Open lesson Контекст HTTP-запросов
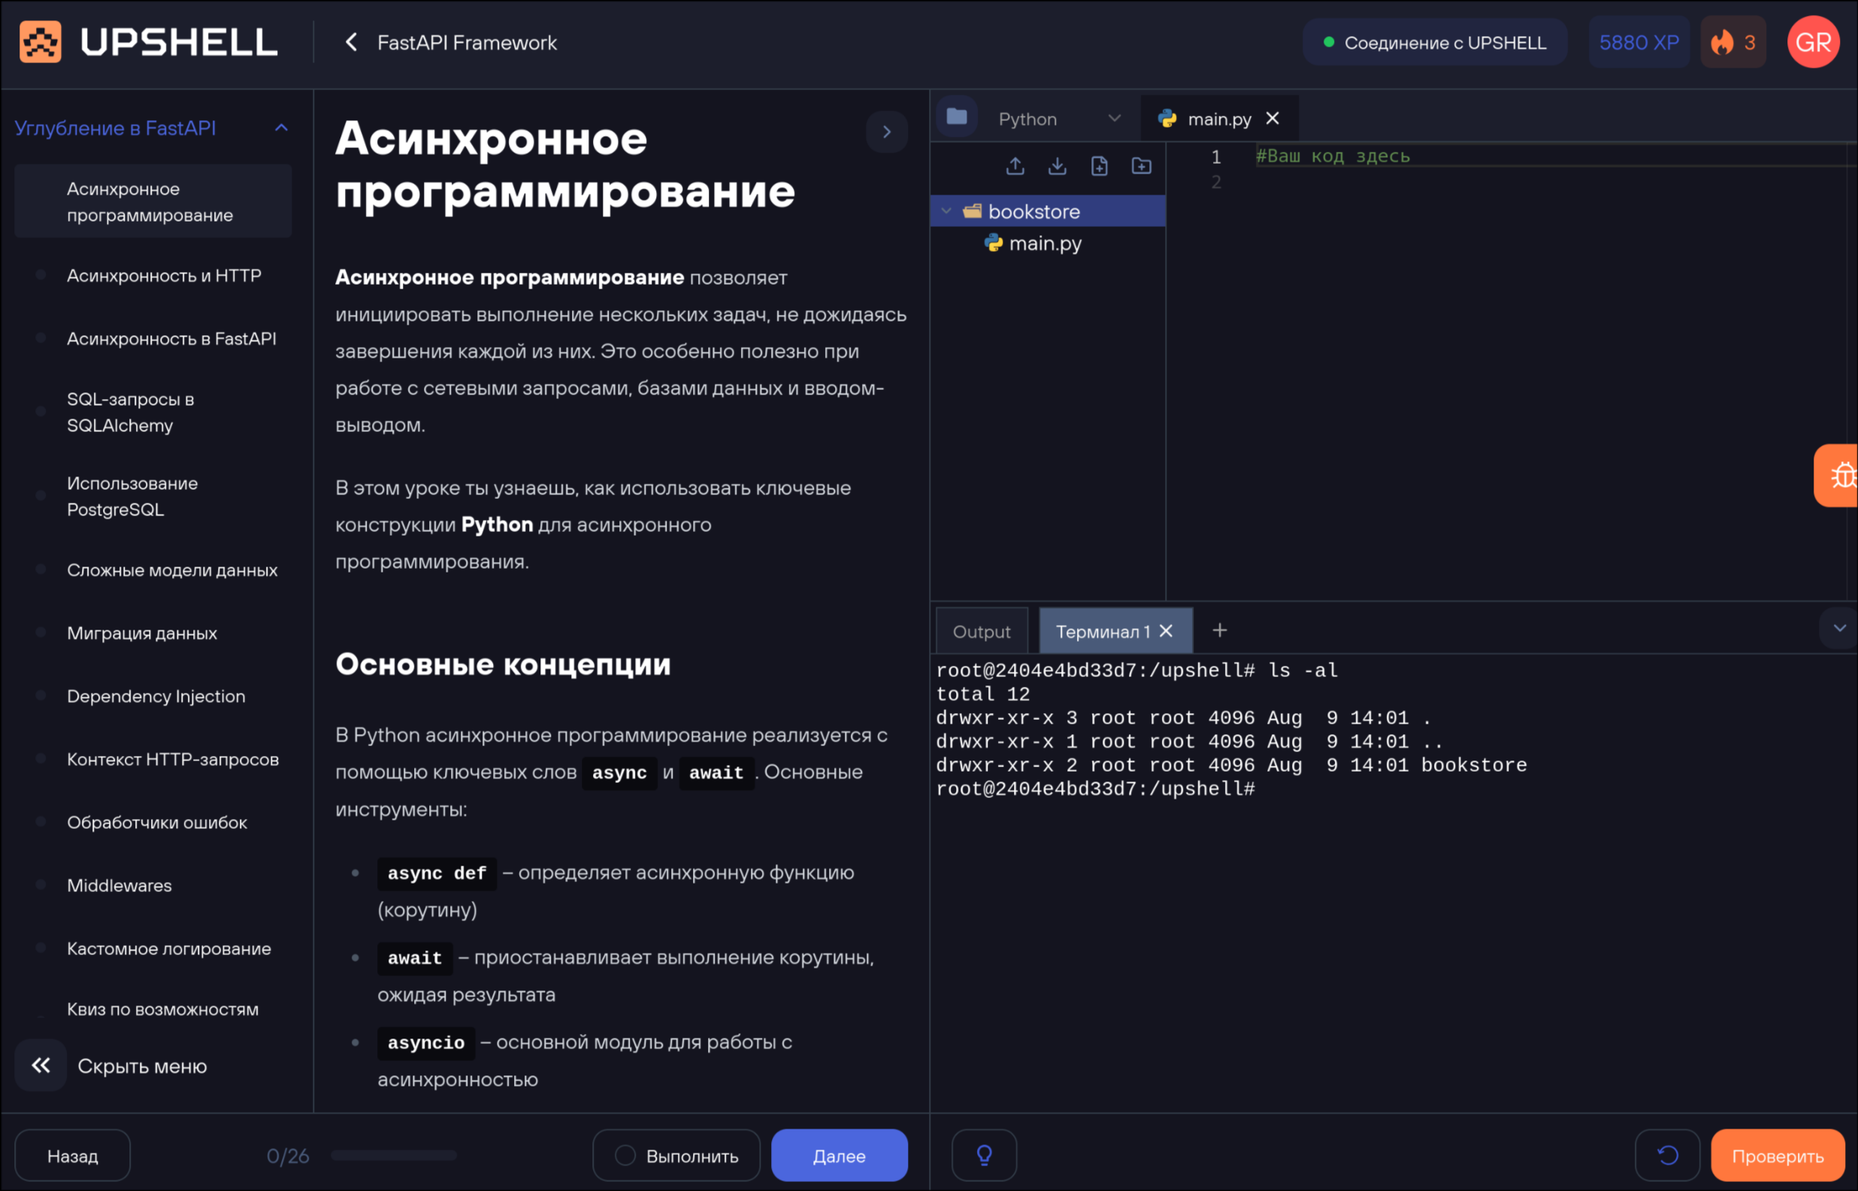This screenshot has height=1191, width=1858. pos(172,760)
